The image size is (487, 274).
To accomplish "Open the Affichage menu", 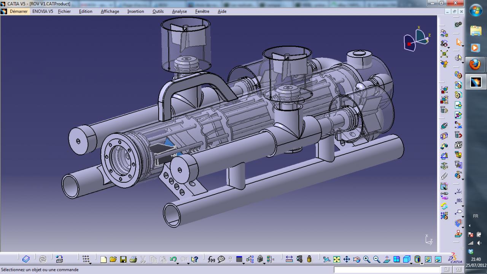I will tap(110, 11).
